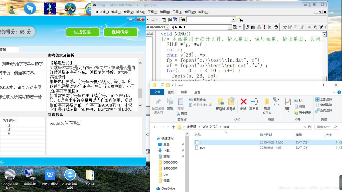Collapse the Explorer ribbon chevron
342x192 pixels.
pos(334,92)
